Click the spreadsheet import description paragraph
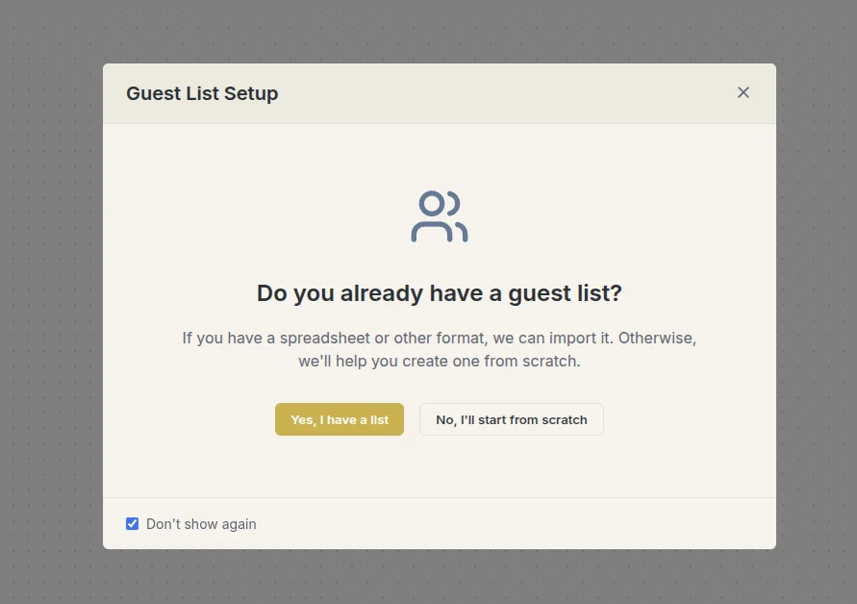The width and height of the screenshot is (857, 604). [440, 349]
